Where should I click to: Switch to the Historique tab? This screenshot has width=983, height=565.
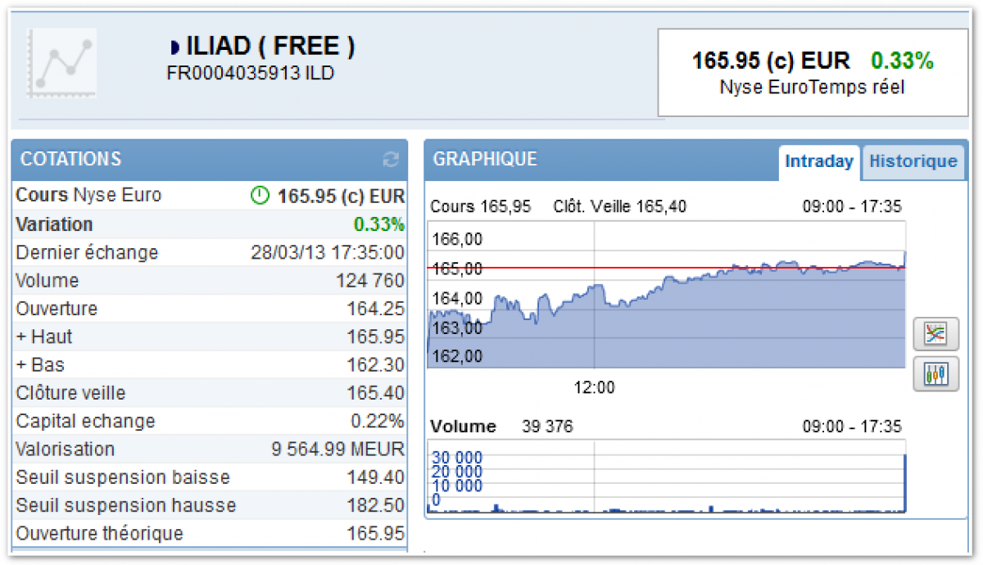[x=913, y=161]
